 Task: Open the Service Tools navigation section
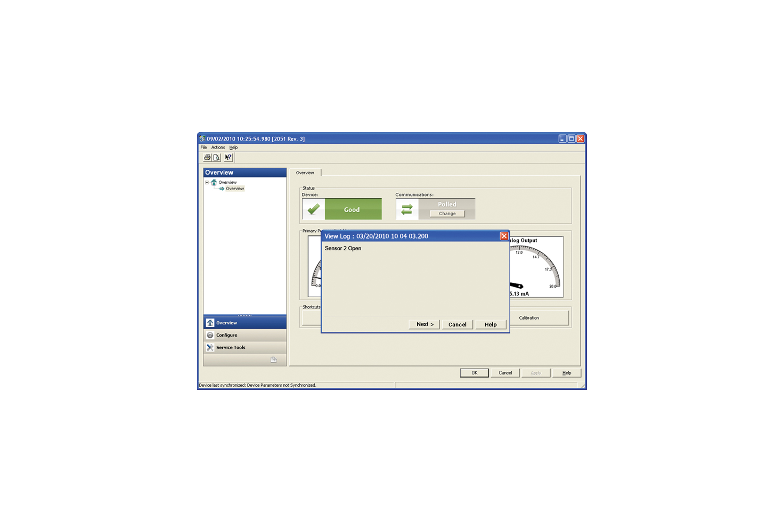pos(245,347)
